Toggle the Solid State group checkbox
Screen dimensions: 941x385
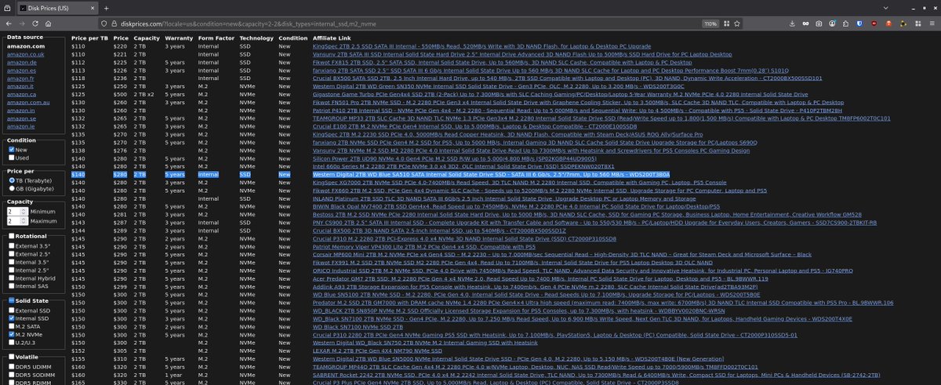click(x=12, y=300)
